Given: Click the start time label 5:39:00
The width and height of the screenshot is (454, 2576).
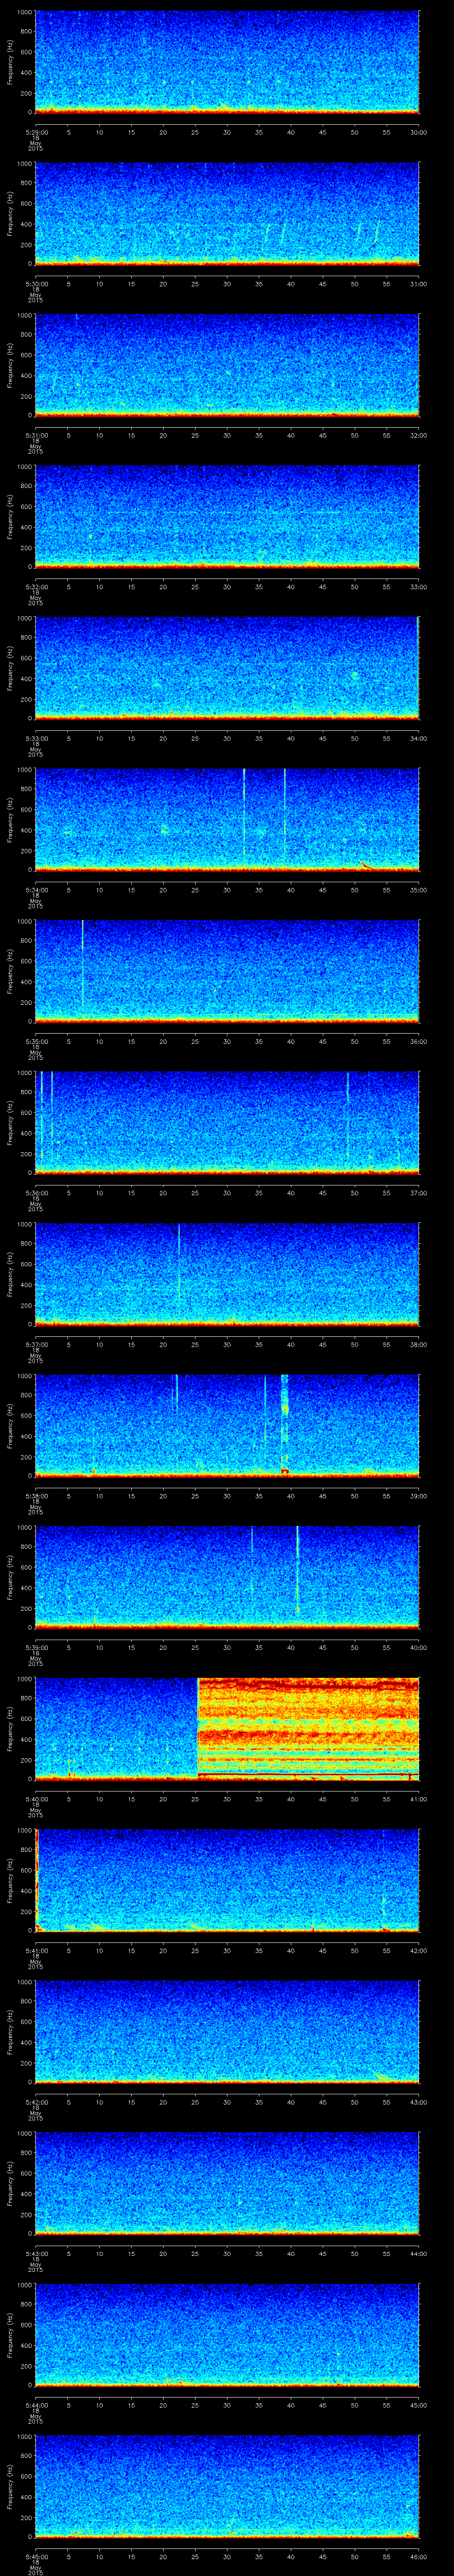Looking at the screenshot, I should (x=36, y=1647).
